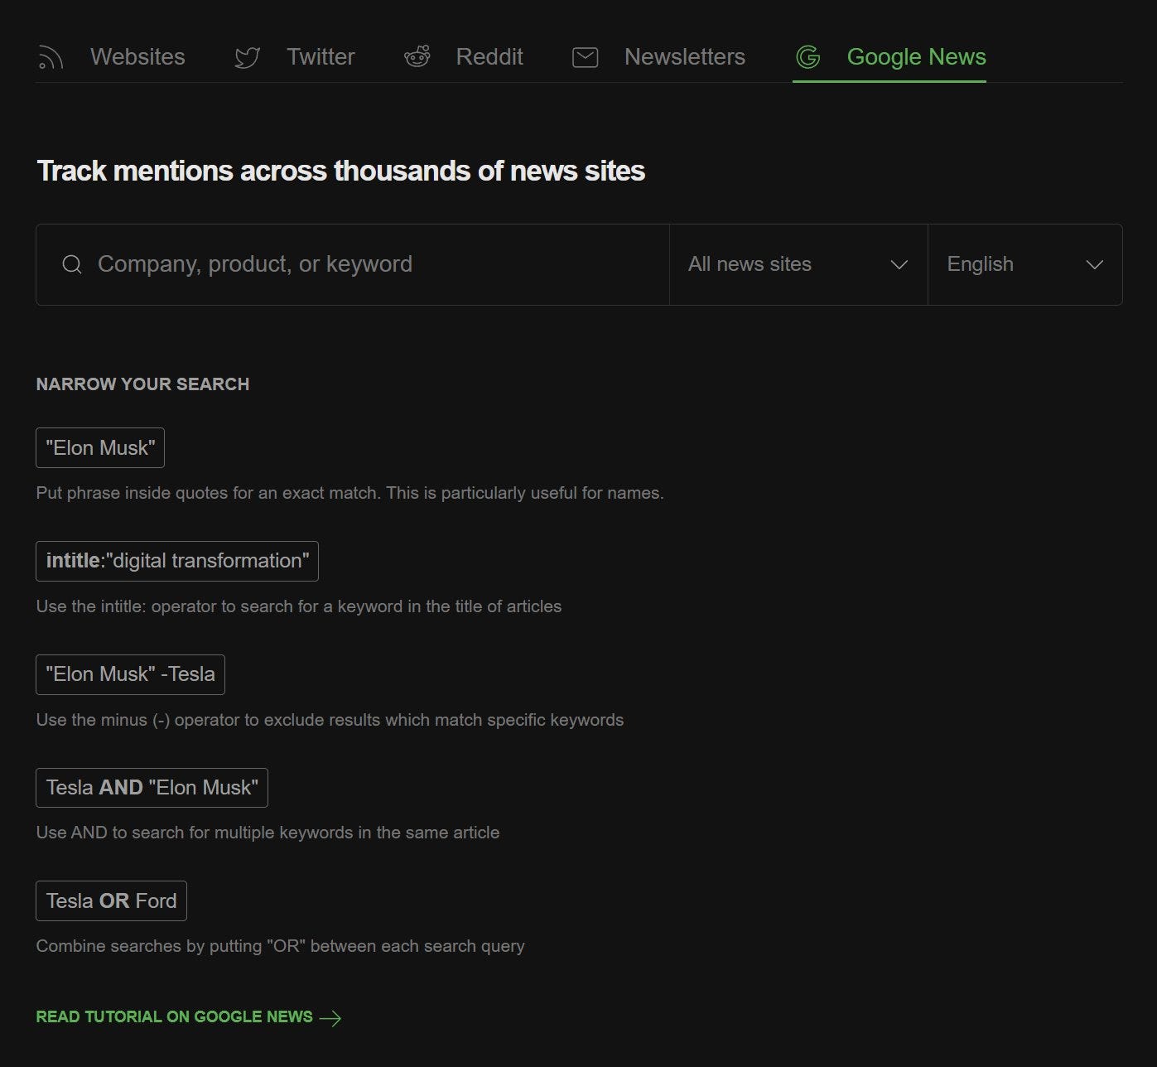Image resolution: width=1157 pixels, height=1067 pixels.
Task: Click the minus operator description text
Action: pos(330,720)
